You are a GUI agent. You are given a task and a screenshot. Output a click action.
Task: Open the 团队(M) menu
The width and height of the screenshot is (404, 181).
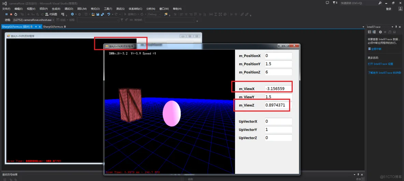(82, 9)
